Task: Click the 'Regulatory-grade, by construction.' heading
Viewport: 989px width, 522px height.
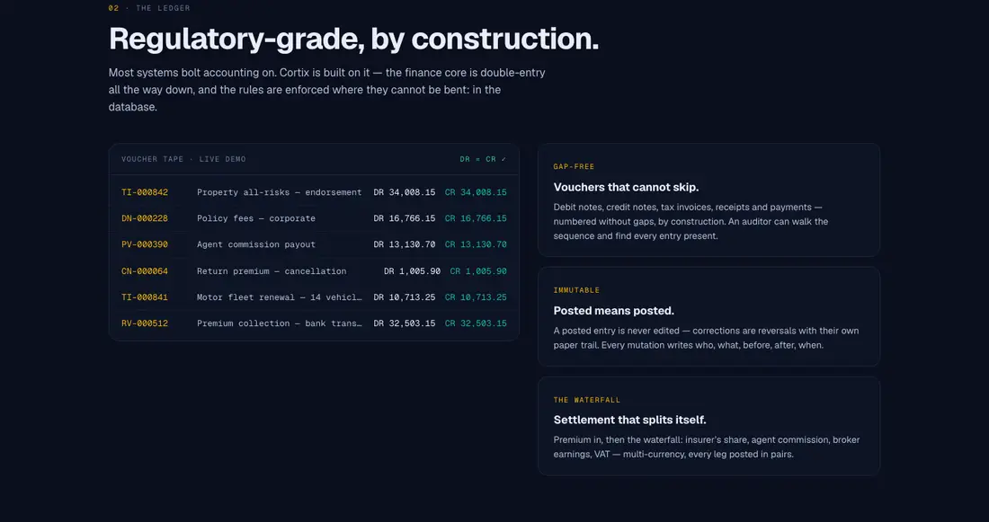Action: pos(354,40)
